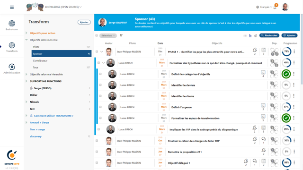
Task: Check the Identifier les leviers checkbox
Action: (x=100, y=85)
